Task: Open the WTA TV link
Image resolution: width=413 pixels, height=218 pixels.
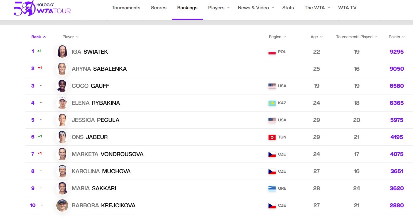Action: (x=347, y=8)
